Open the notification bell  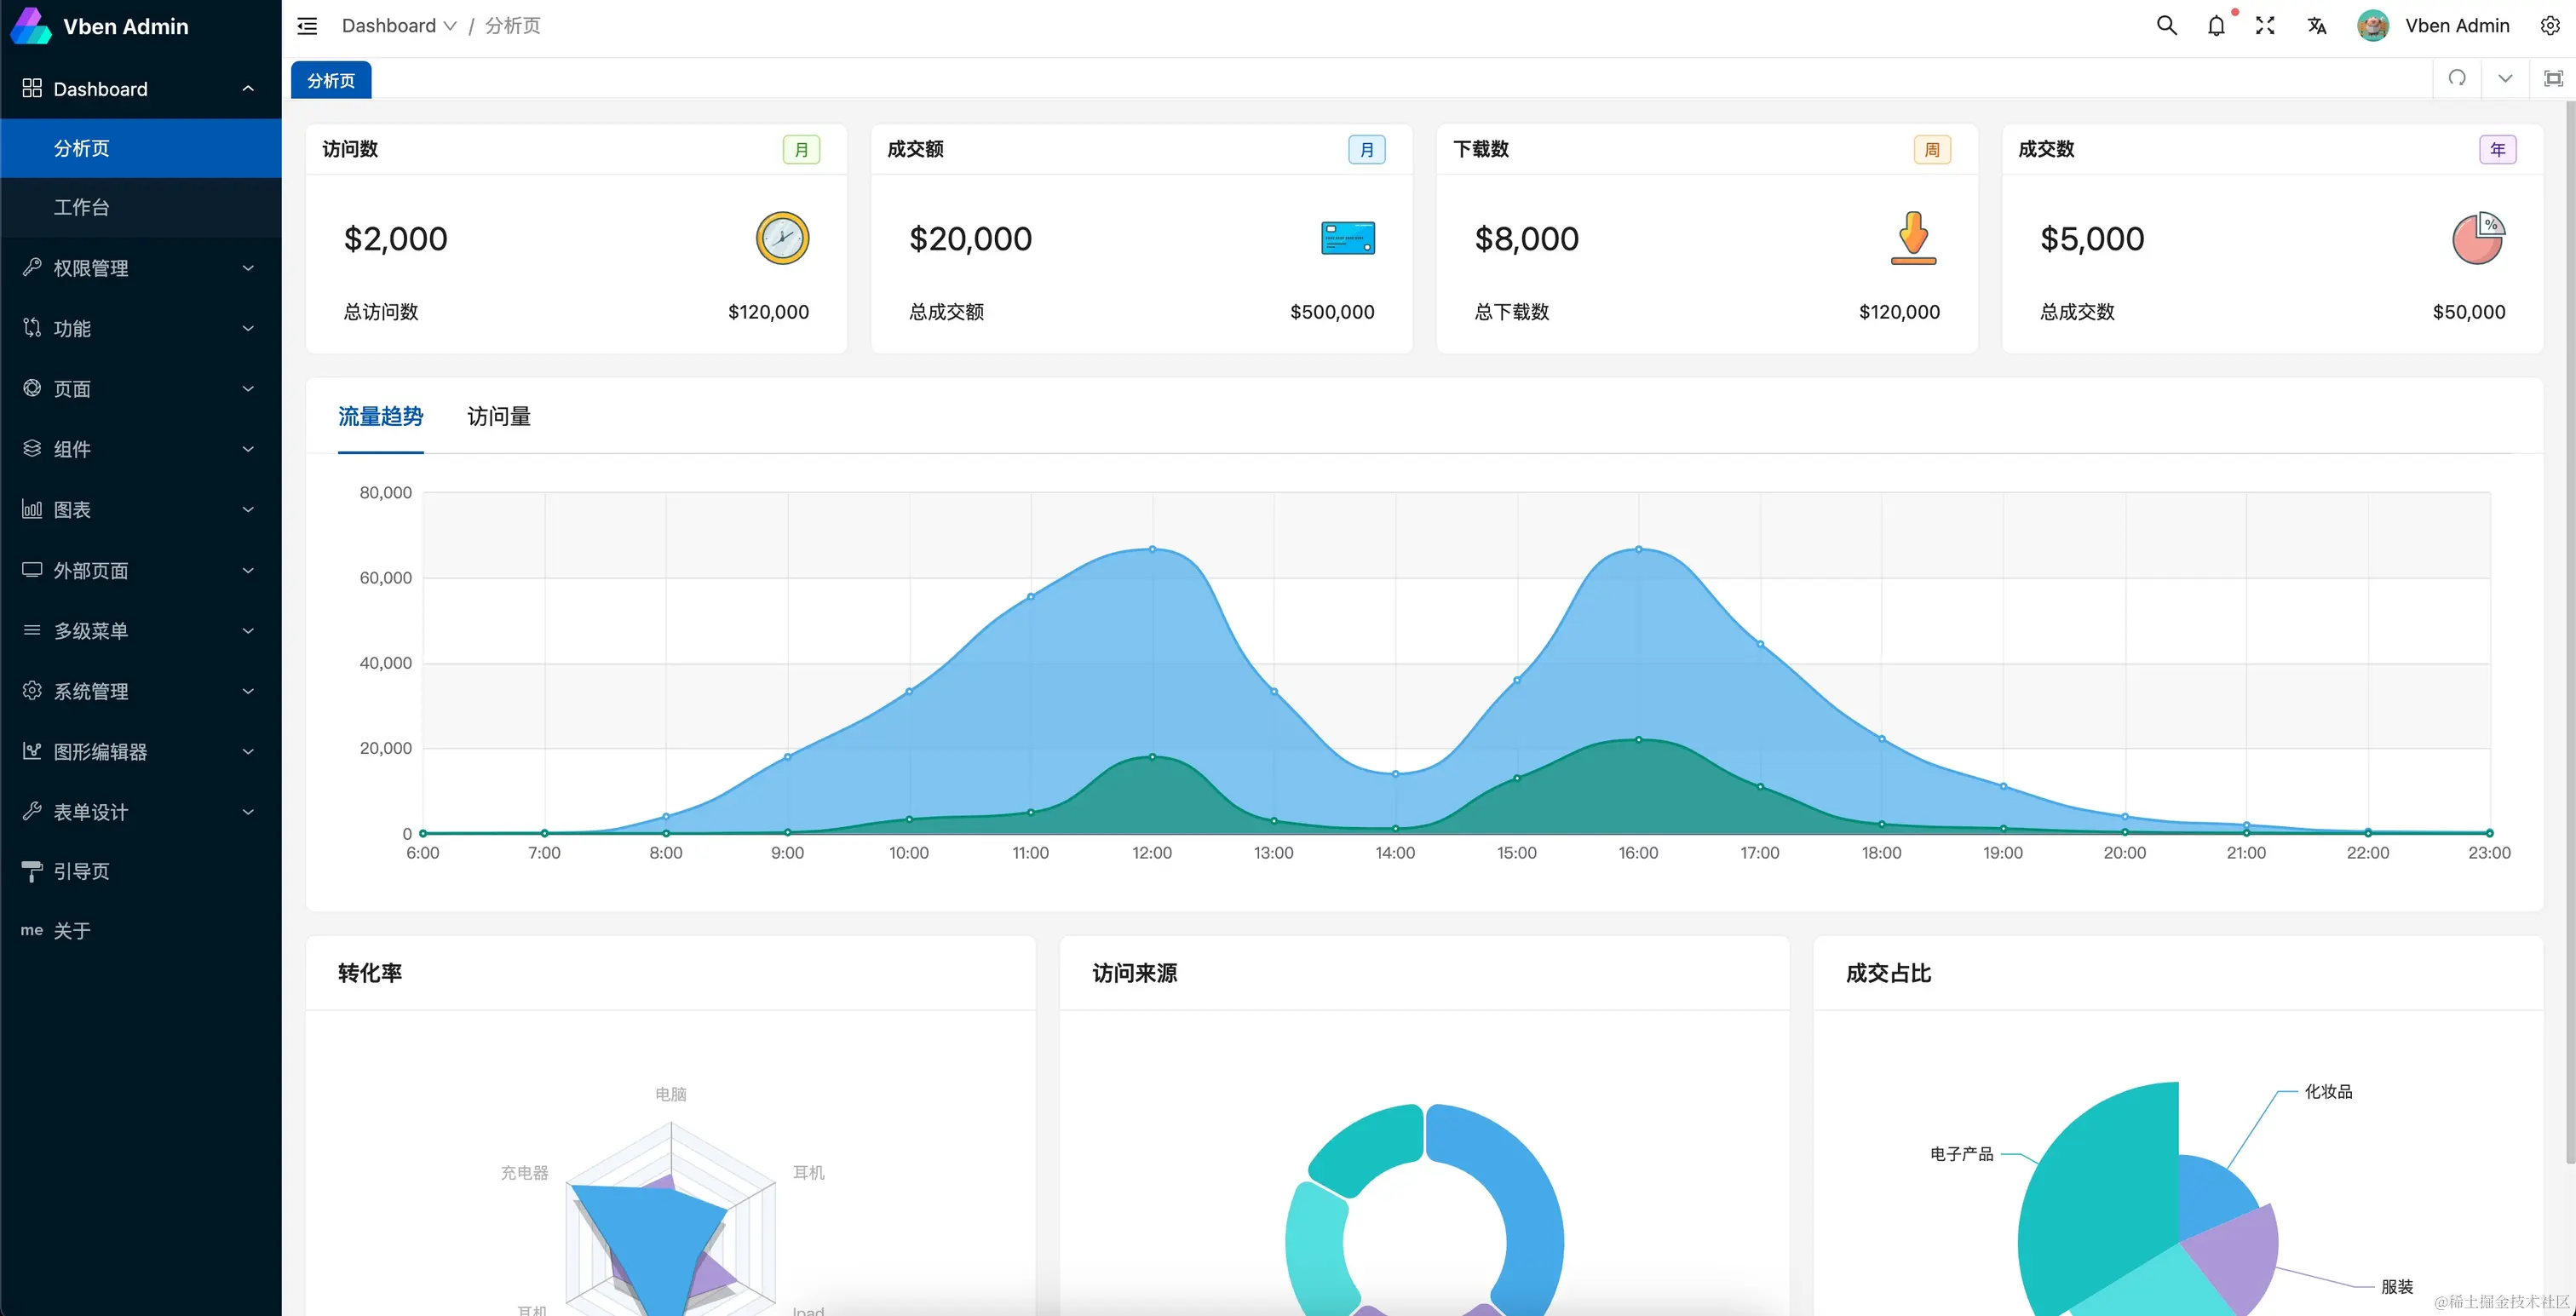click(2216, 26)
